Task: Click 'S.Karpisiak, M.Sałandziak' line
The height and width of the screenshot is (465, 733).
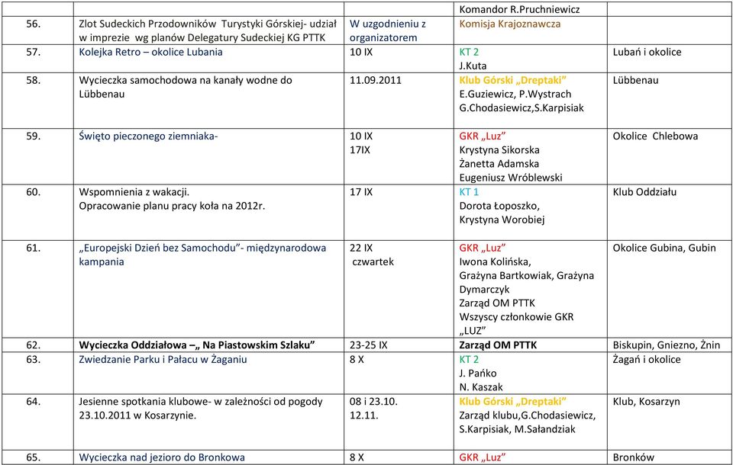Action: point(517,429)
